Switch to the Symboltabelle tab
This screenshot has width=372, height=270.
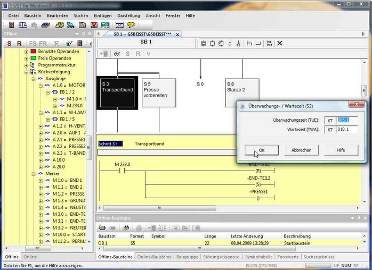pos(258,257)
